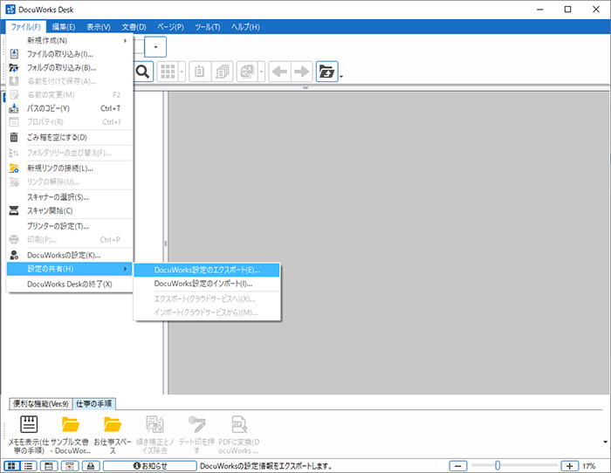The image size is (611, 473).
Task: Click 設定の共有(H) submenu entry
Action: [x=70, y=269]
